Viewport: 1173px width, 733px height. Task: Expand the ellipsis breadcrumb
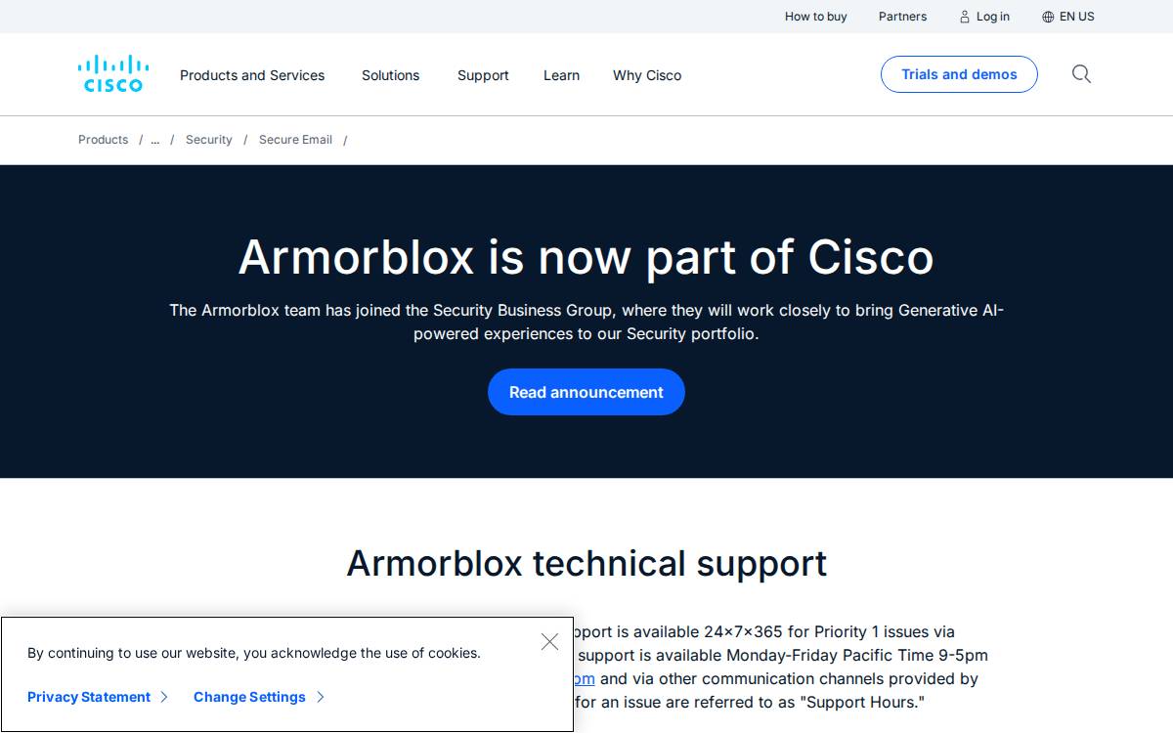coord(155,140)
